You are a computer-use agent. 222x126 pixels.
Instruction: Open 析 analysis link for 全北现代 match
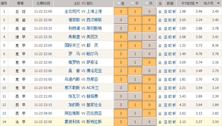(x=174, y=12)
